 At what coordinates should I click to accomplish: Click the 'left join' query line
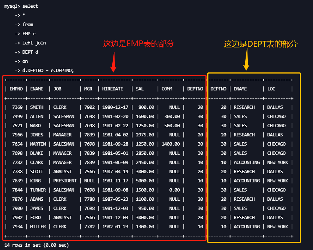click(34, 43)
